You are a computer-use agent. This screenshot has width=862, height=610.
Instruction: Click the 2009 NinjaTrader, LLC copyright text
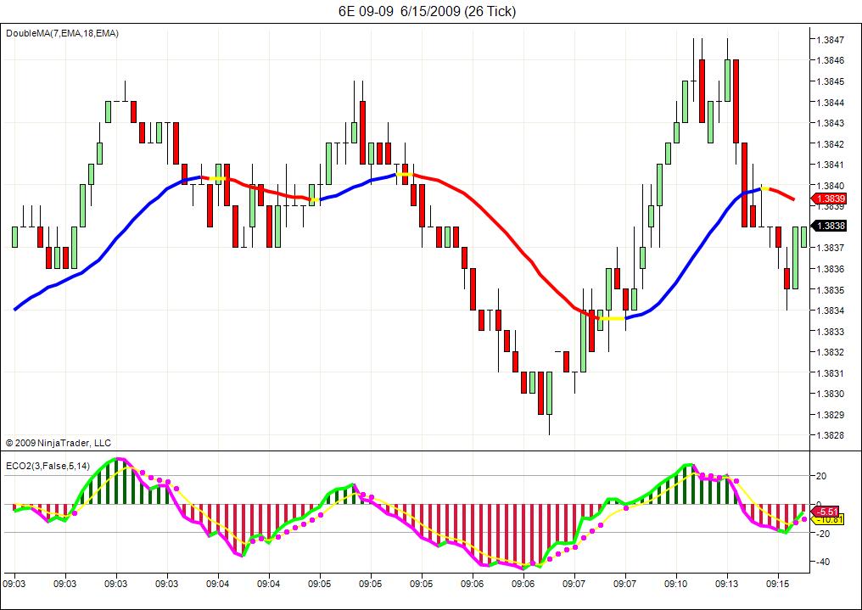pos(59,443)
